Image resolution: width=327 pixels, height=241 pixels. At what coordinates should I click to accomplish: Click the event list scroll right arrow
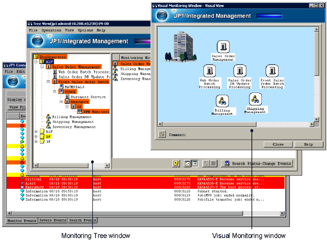(282, 213)
